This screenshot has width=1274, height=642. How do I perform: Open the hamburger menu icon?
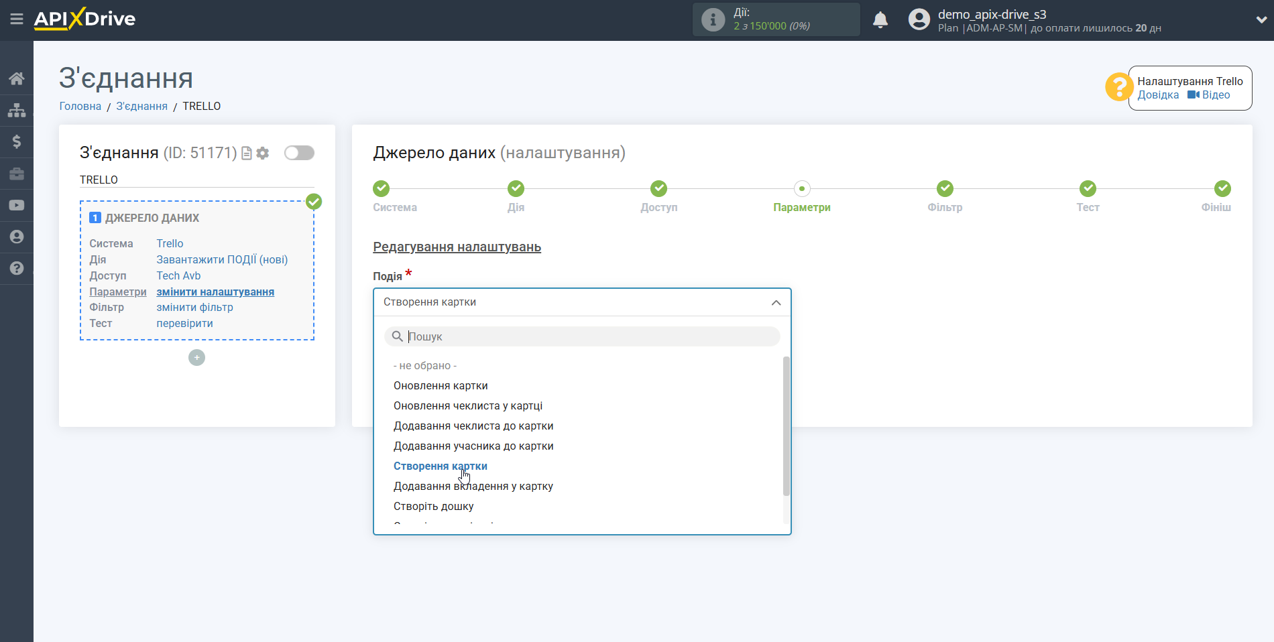tap(17, 19)
